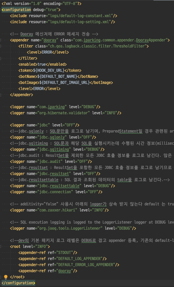
Task: Click the jdbc.sqlonly logger OFF line
Action: pos(53,137)
